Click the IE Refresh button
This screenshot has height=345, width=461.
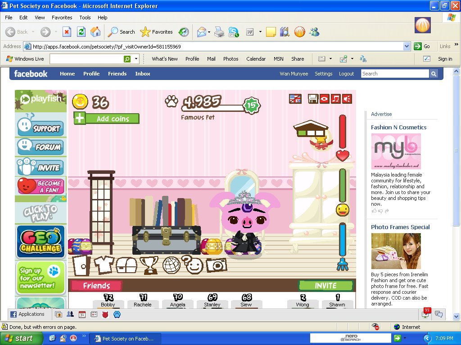[81, 32]
